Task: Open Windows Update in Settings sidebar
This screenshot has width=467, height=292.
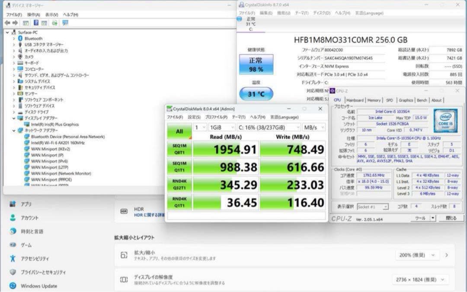Action: pos(38,286)
